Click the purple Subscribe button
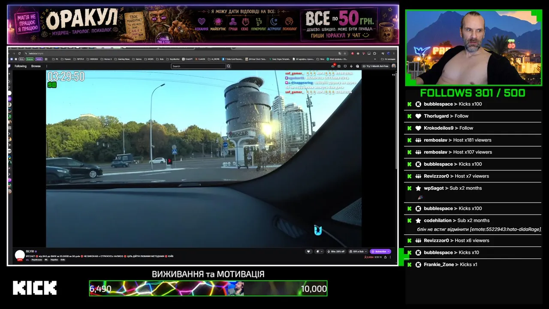Image resolution: width=549 pixels, height=309 pixels. click(x=380, y=251)
